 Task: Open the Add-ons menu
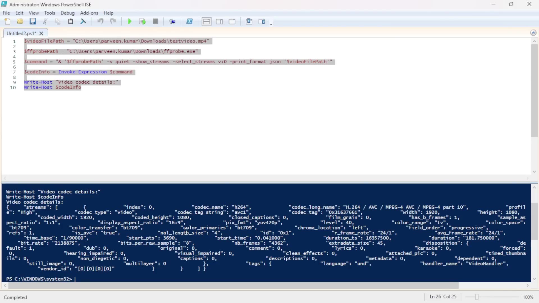(x=89, y=13)
